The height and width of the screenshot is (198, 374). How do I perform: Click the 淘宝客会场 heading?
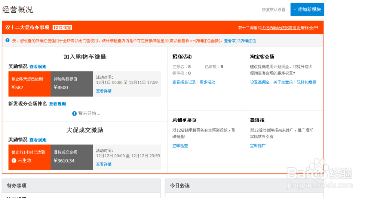click(262, 57)
